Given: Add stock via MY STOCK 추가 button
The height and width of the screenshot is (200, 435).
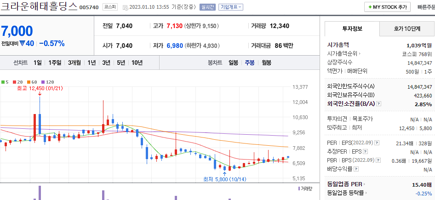Looking at the screenshot, I should point(387,7).
